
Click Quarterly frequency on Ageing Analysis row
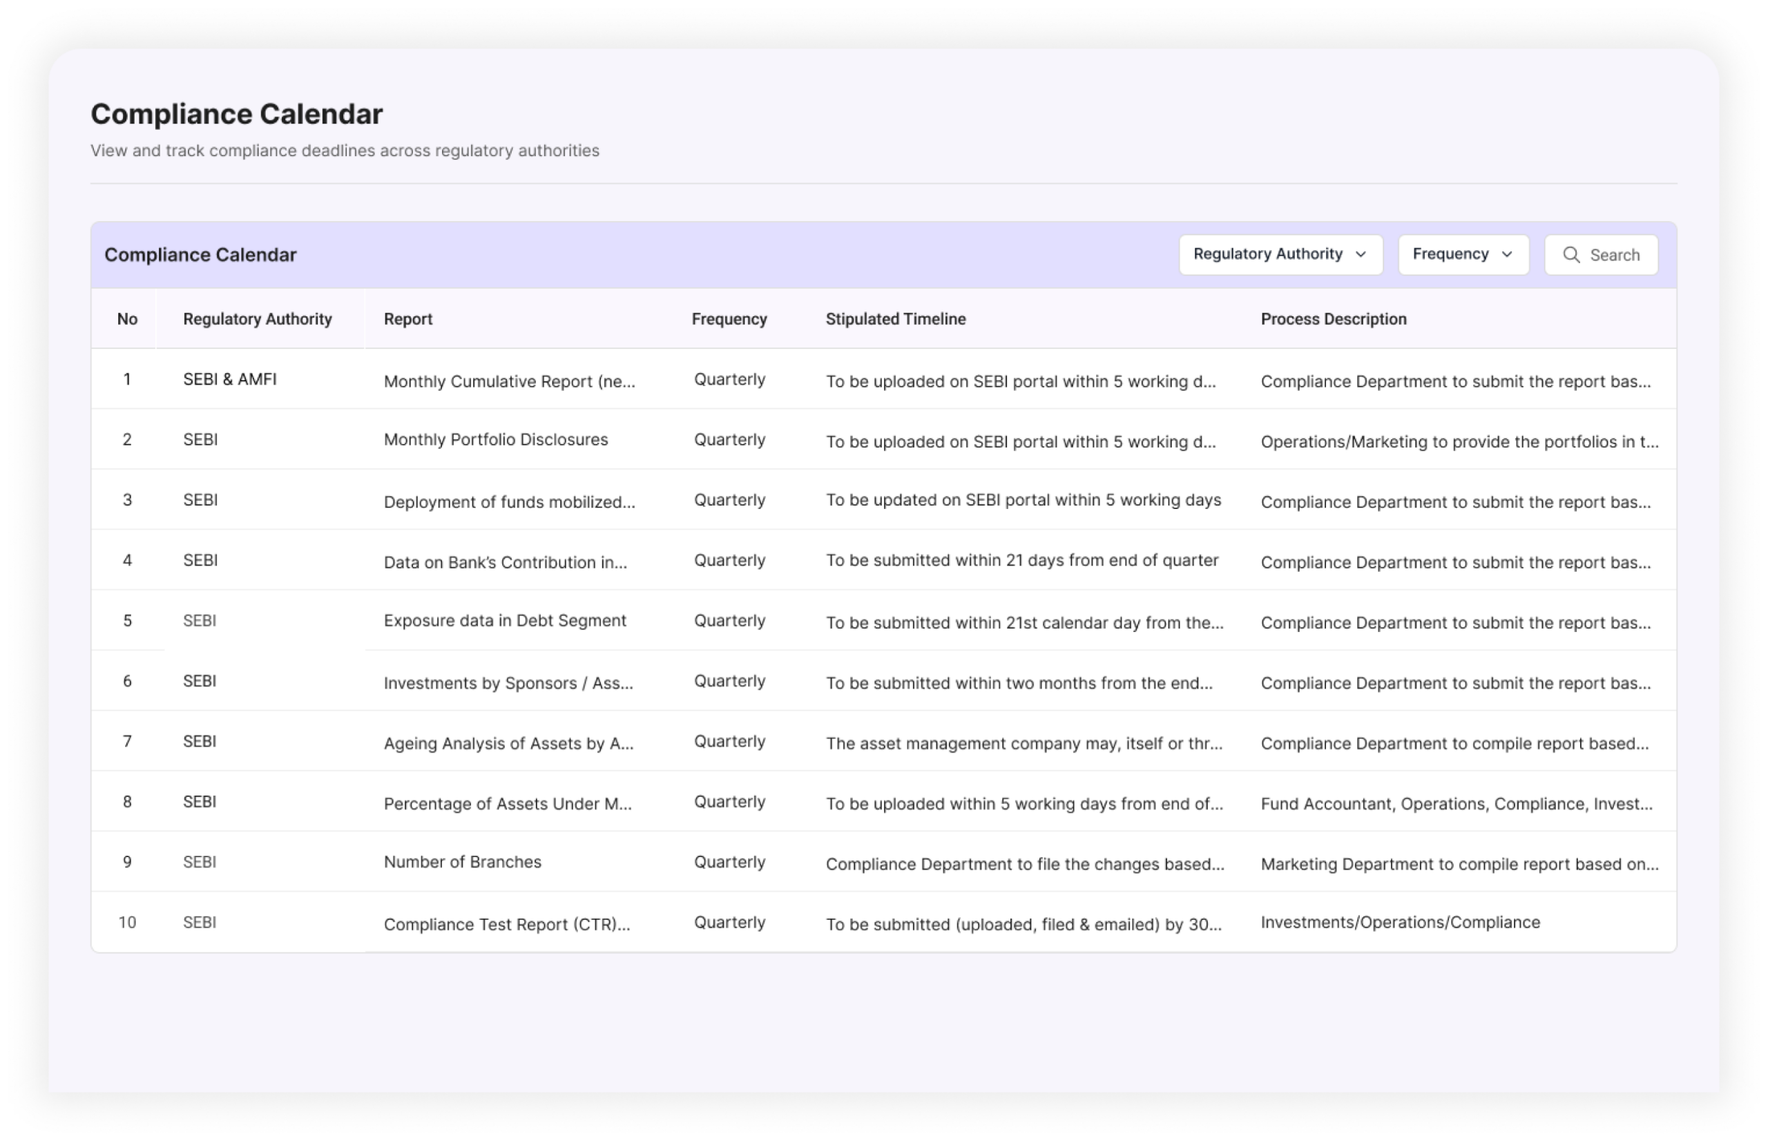729,741
